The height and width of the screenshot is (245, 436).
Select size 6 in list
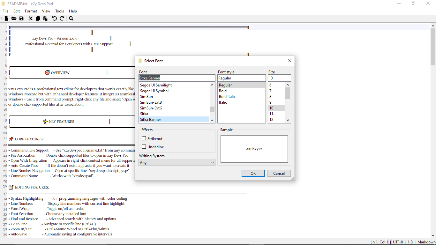point(277,85)
